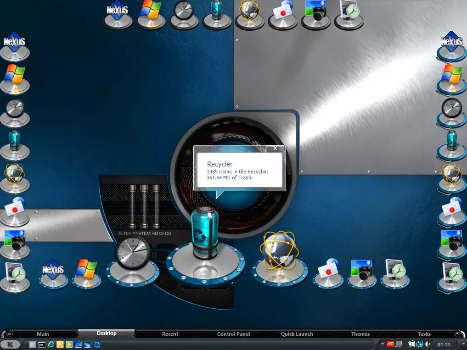The height and width of the screenshot is (350, 467).
Task: Click the Windows logo in the left dock
Action: click(15, 78)
